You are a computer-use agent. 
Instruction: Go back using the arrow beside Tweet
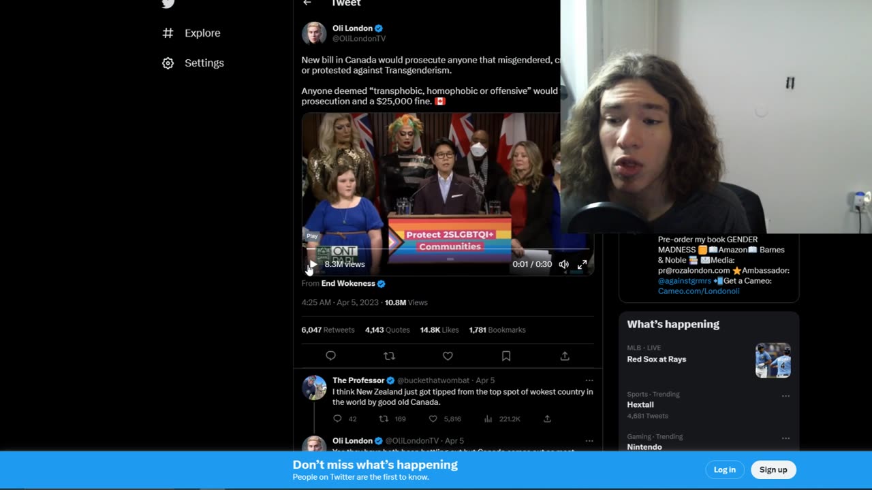point(307,3)
